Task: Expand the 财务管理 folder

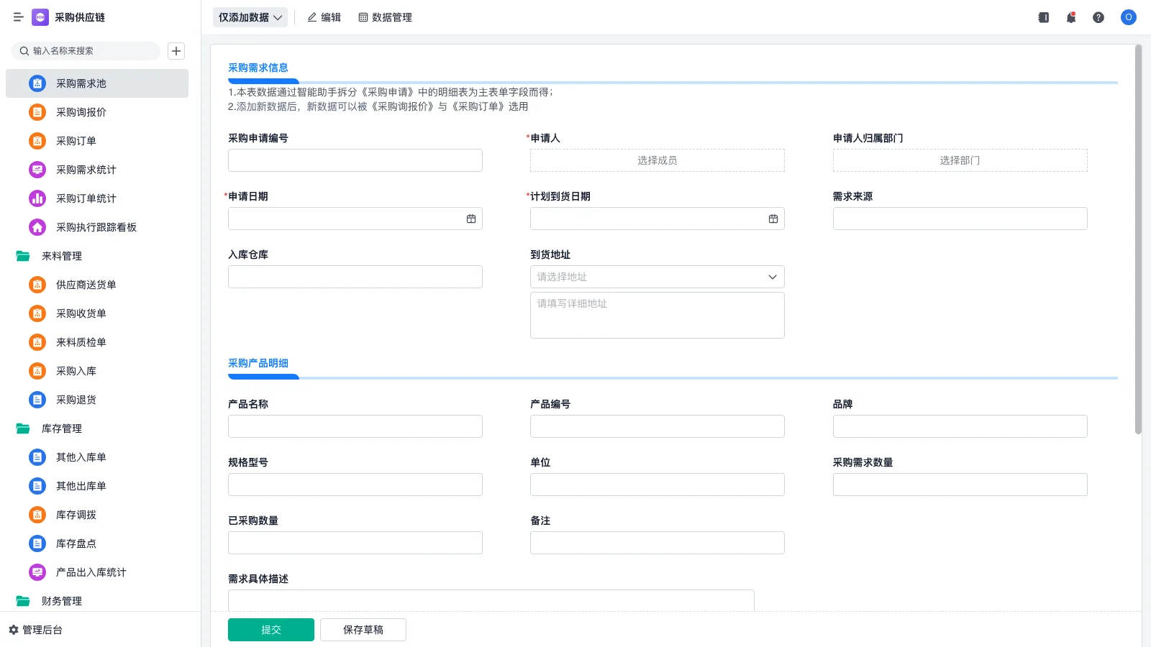Action: 23,601
